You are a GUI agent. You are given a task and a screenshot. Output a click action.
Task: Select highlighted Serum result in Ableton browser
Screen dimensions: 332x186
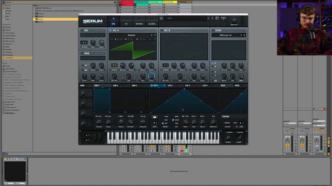[56, 19]
